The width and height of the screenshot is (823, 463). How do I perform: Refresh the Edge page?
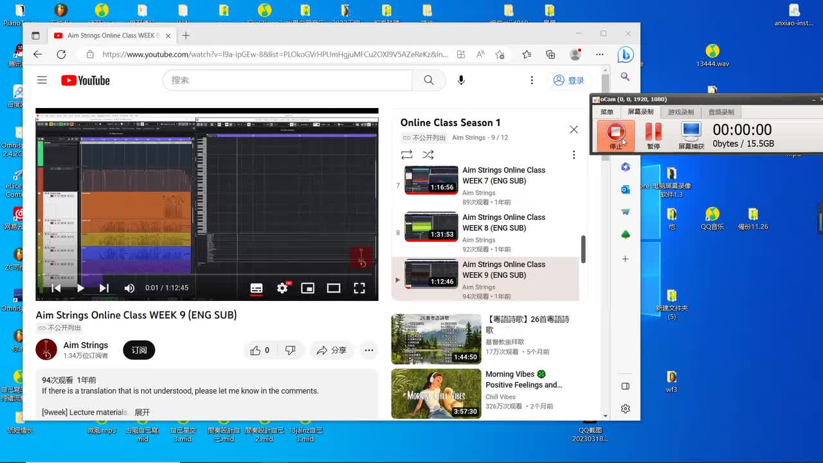pyautogui.click(x=61, y=55)
